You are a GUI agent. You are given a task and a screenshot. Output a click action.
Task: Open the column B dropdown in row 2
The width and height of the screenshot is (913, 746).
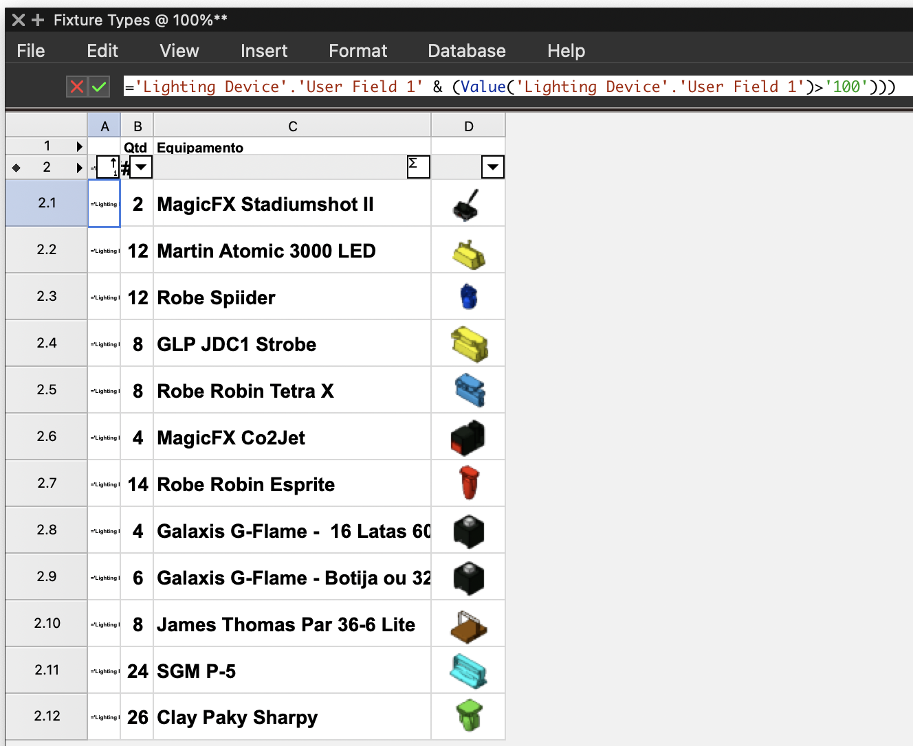pos(141,167)
